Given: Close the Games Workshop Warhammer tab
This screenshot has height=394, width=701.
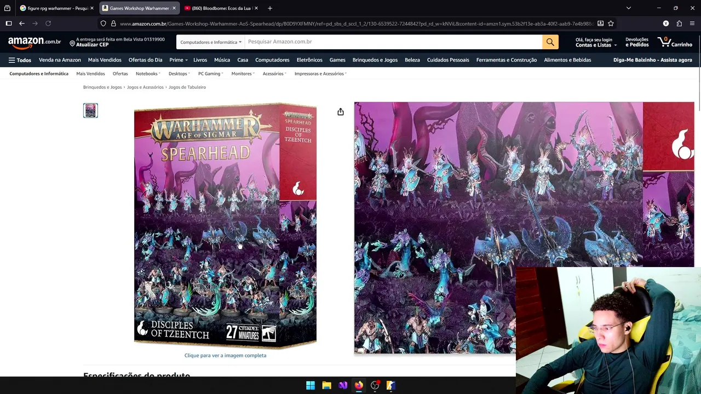Looking at the screenshot, I should click(x=174, y=8).
